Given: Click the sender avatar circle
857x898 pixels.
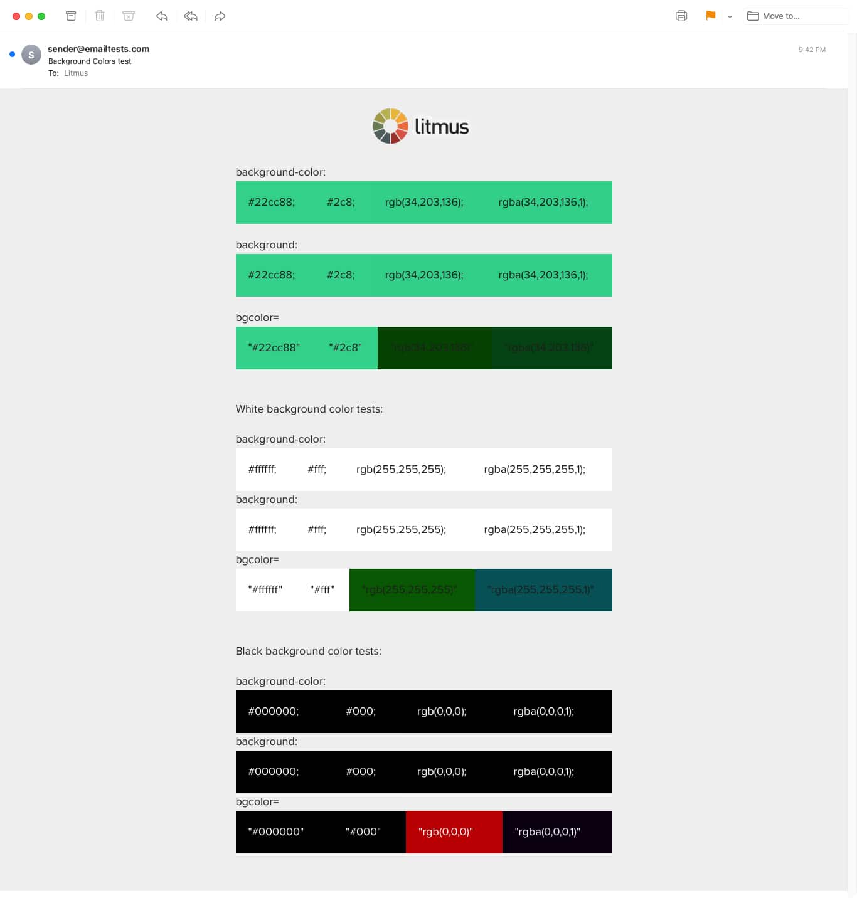Looking at the screenshot, I should (31, 55).
